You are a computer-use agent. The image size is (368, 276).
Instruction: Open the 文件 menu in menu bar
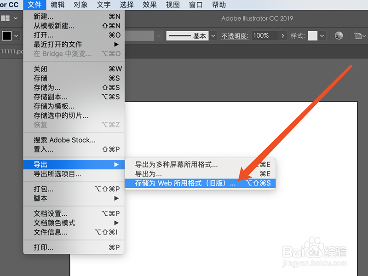[x=34, y=5]
